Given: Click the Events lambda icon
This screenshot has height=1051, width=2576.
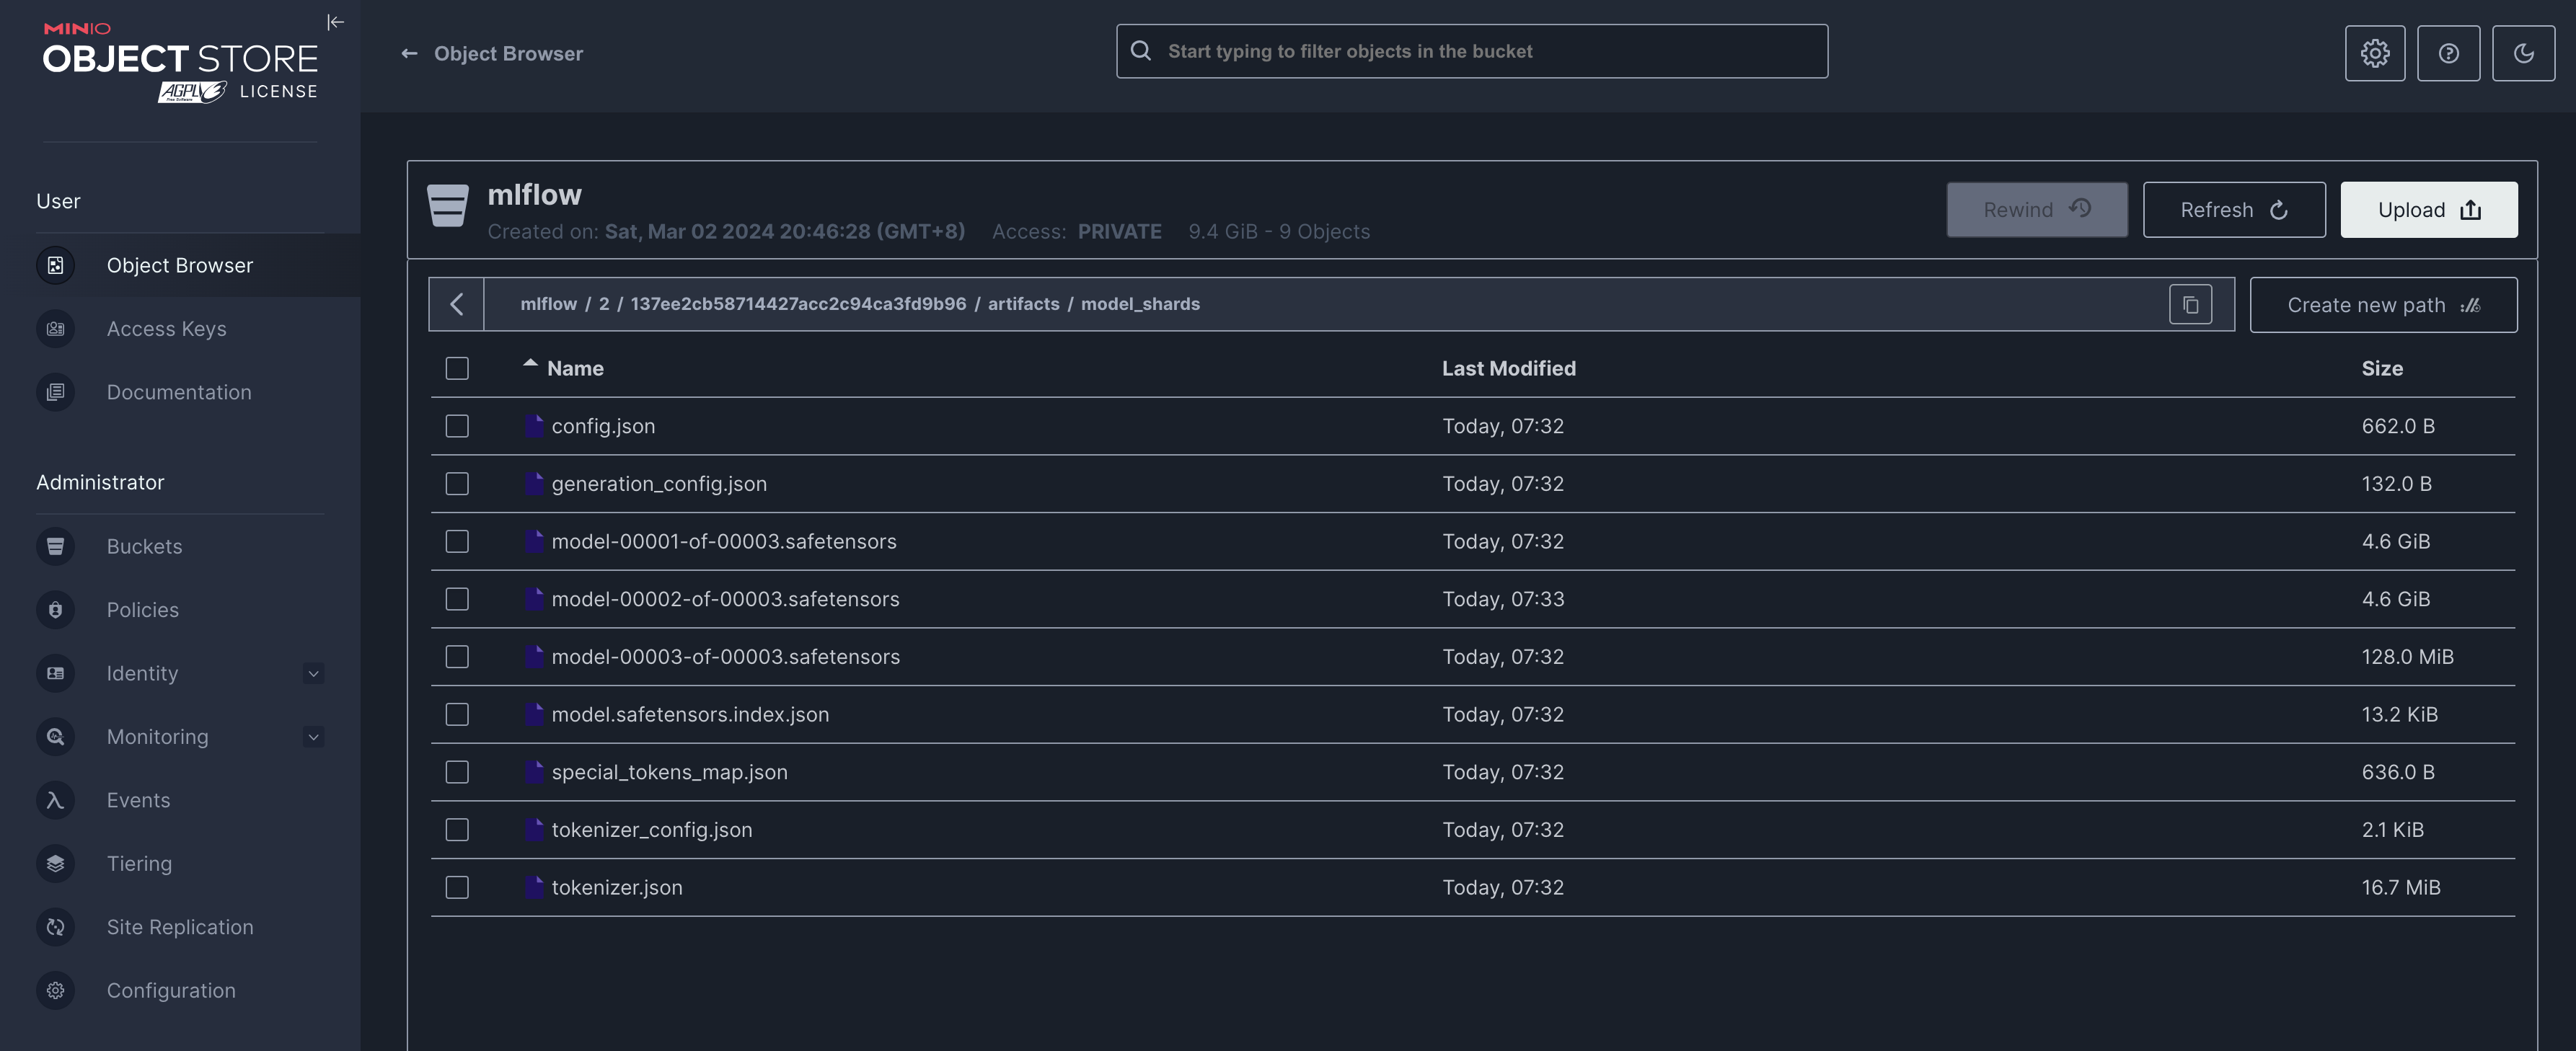Looking at the screenshot, I should point(56,800).
